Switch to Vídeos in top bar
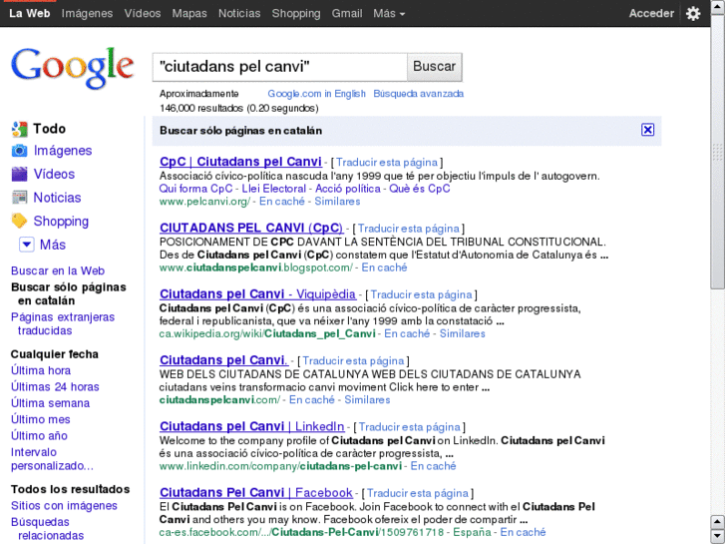 143,13
